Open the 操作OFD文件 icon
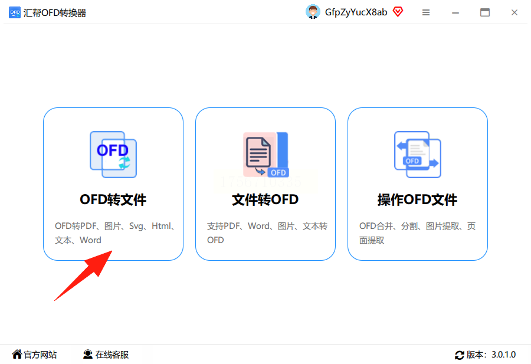 (418, 155)
